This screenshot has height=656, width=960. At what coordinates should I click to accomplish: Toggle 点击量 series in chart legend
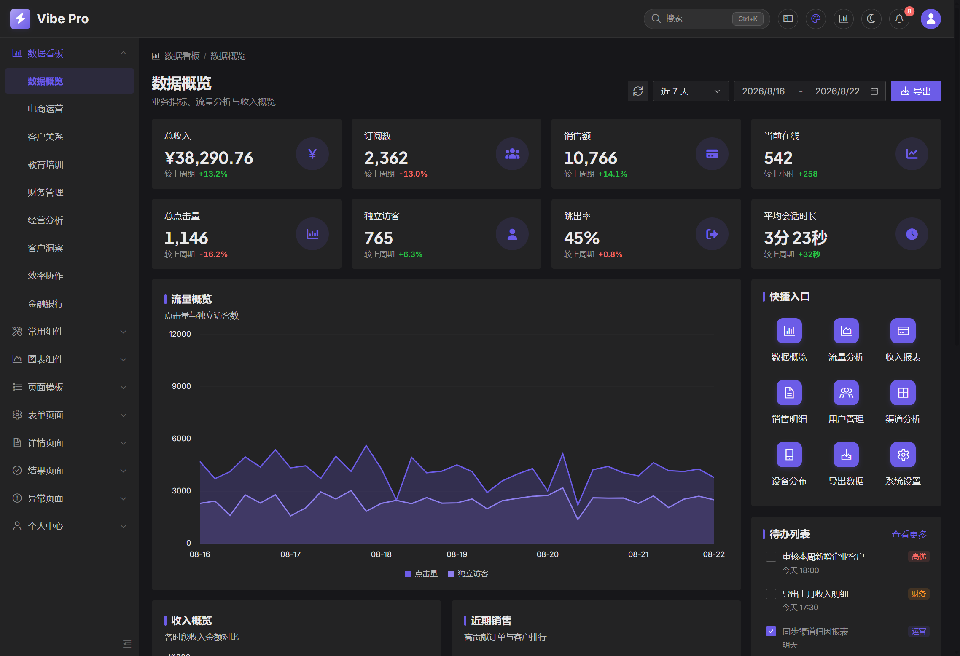[x=421, y=574]
